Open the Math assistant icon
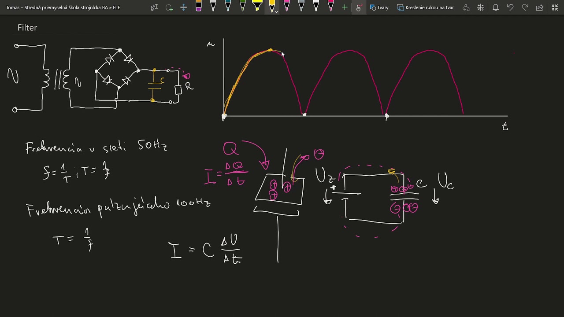Screen dimensions: 564x317 481,7
